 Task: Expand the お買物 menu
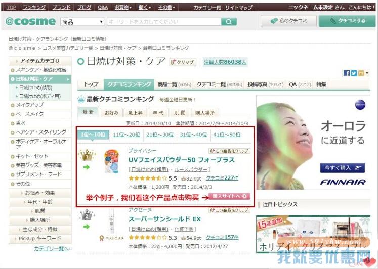coord(123,7)
